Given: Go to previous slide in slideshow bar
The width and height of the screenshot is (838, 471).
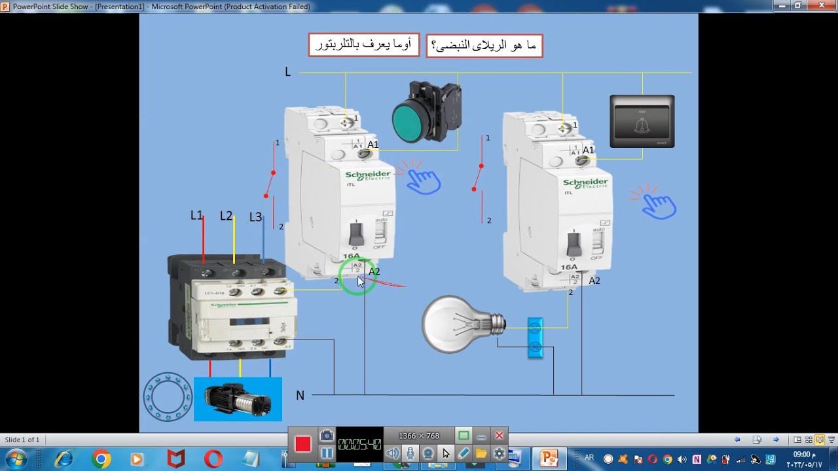Looking at the screenshot, I should click(x=738, y=440).
